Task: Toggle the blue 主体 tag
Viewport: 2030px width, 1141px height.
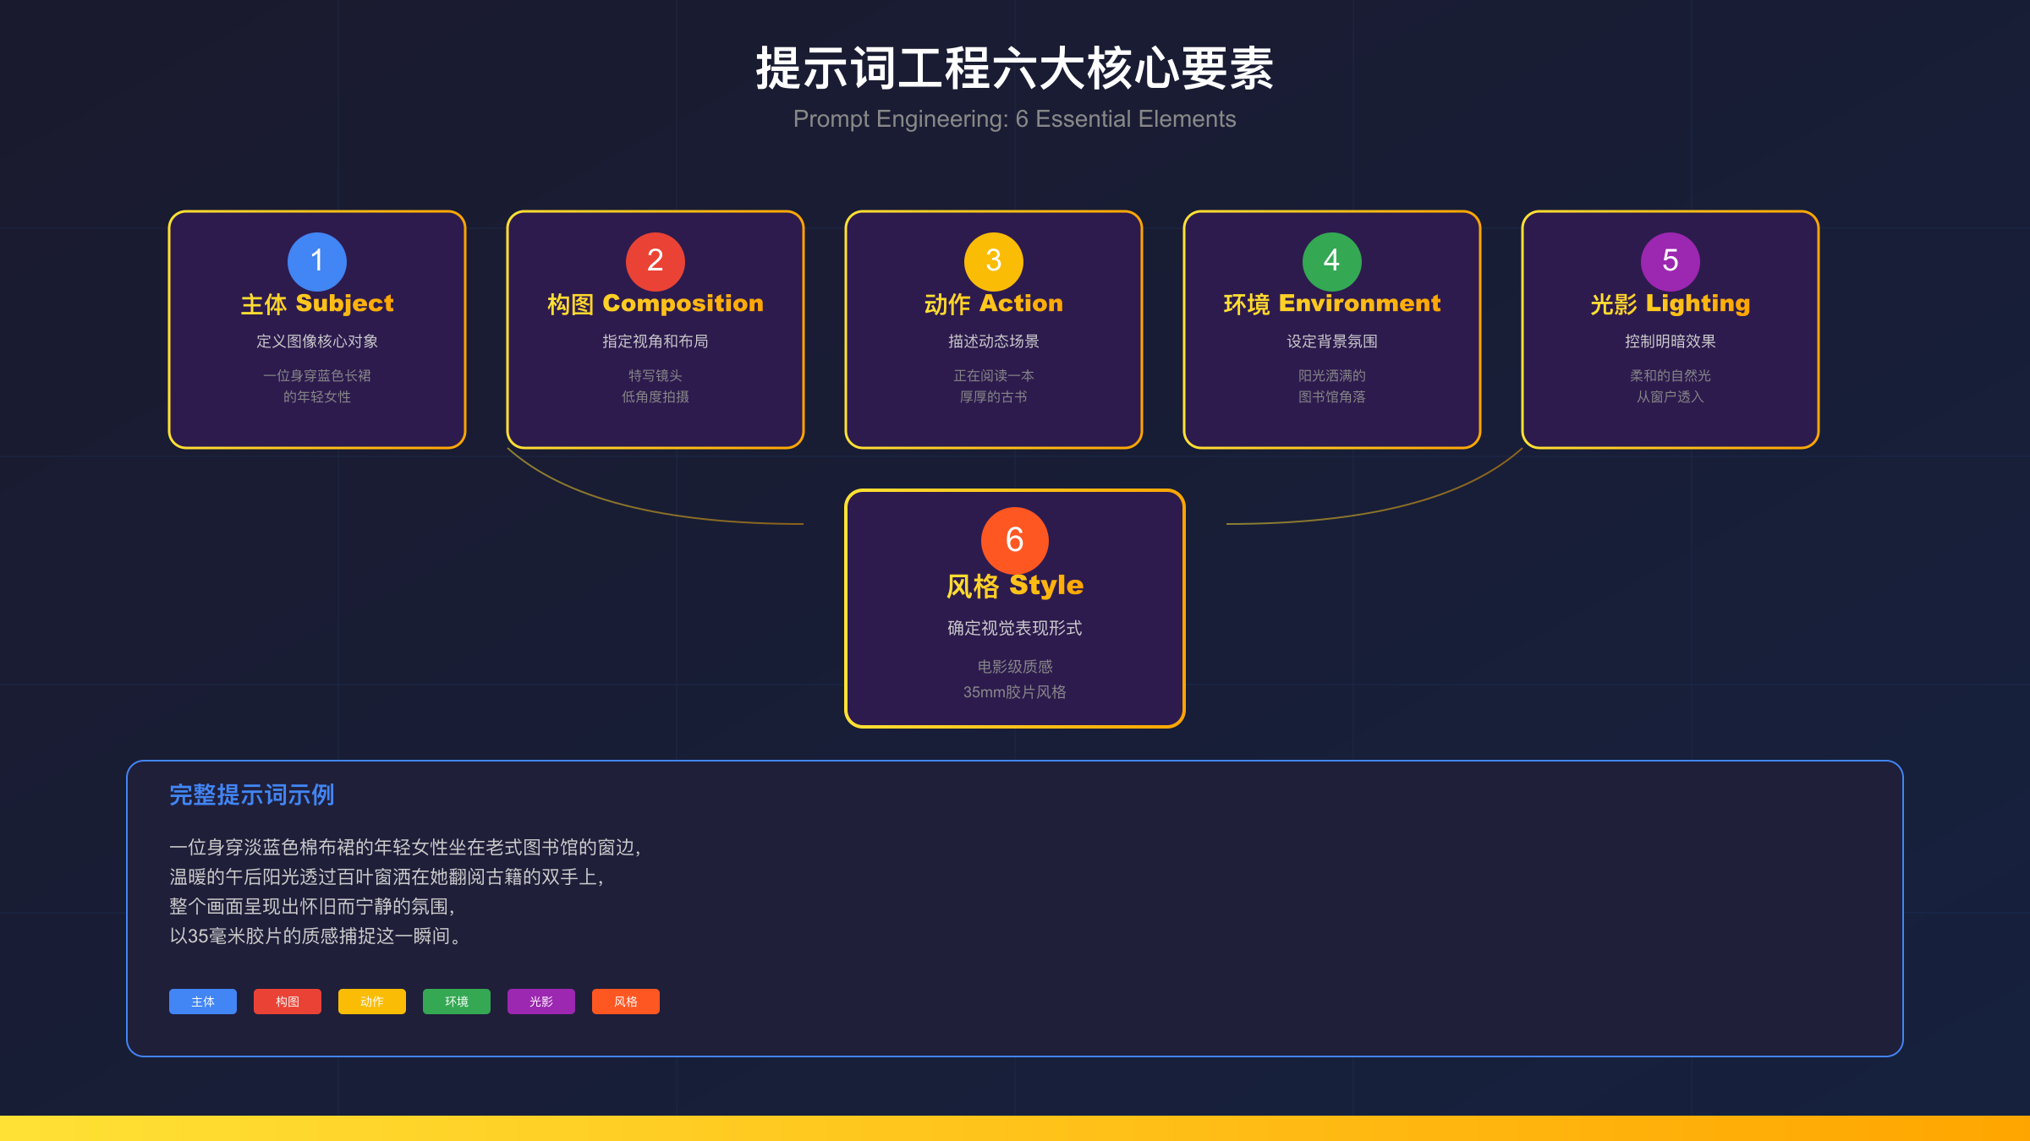Action: 202,1001
